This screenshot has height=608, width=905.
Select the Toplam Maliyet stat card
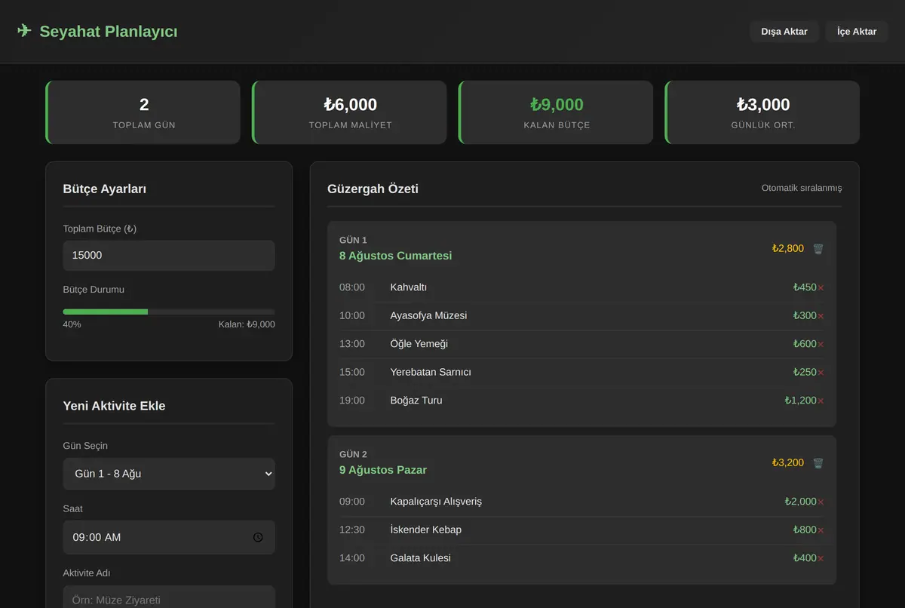point(350,112)
